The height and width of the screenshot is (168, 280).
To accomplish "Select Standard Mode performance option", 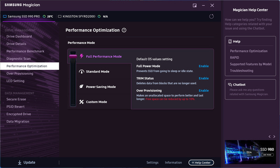I will 98,72.
